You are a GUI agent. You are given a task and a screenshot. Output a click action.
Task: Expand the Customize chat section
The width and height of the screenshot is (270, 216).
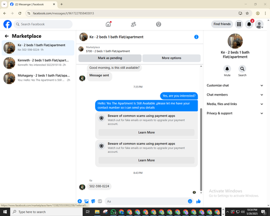point(235,85)
